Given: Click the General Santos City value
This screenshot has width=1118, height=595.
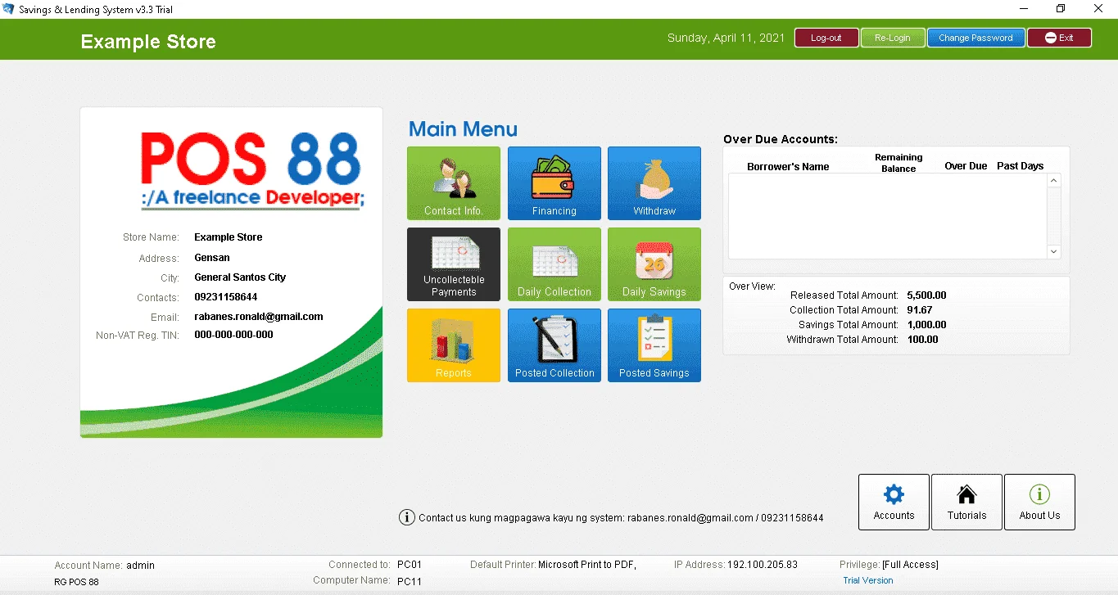Looking at the screenshot, I should (x=240, y=277).
